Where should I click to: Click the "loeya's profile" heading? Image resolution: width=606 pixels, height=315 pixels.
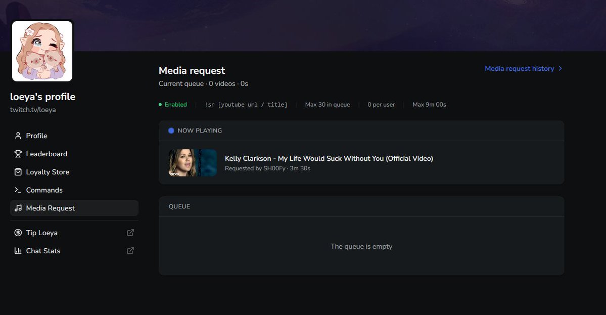pos(42,97)
